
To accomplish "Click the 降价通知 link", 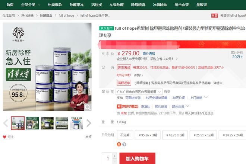I will [x=149, y=54].
